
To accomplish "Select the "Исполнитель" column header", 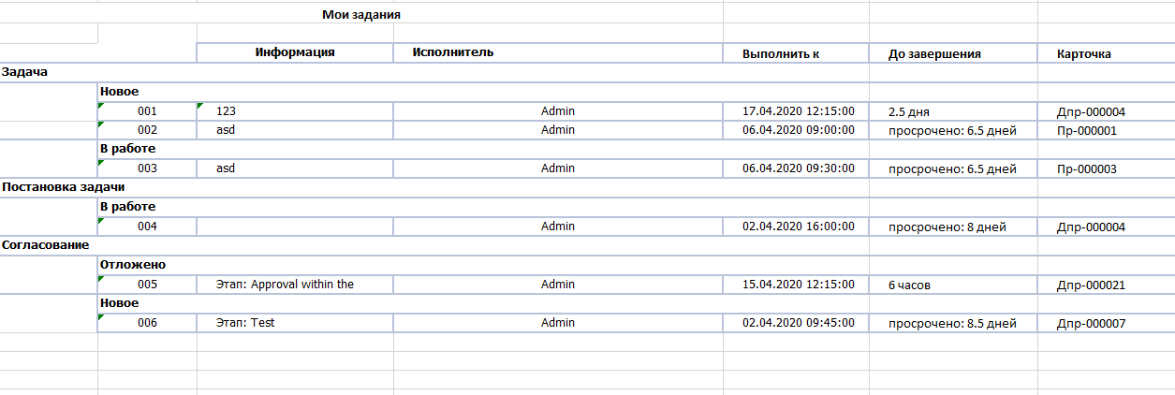I will point(453,52).
